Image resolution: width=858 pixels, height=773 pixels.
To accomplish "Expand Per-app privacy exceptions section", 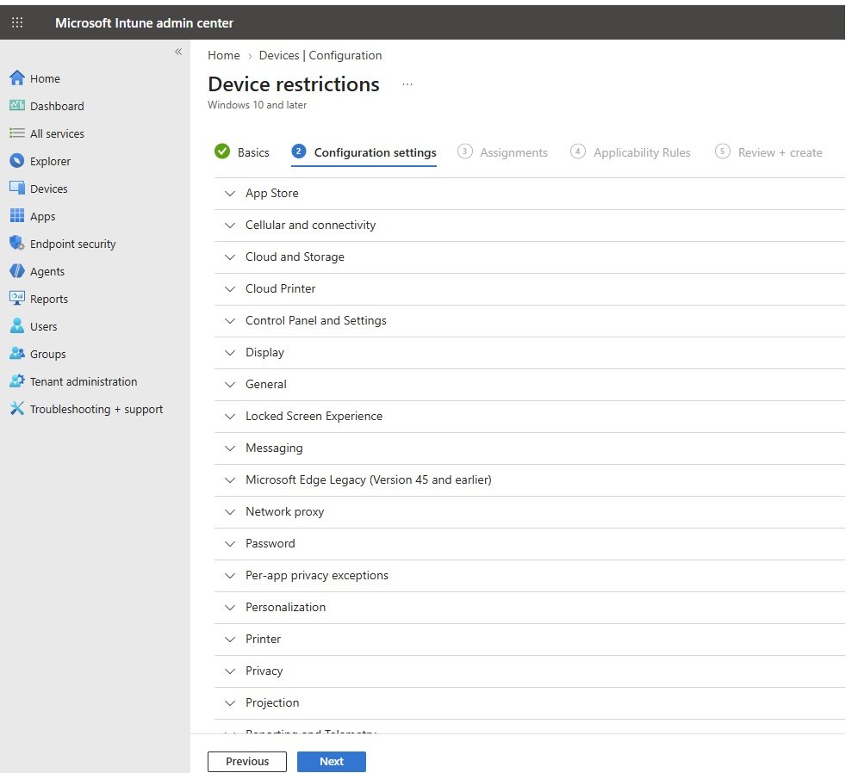I will [529, 576].
